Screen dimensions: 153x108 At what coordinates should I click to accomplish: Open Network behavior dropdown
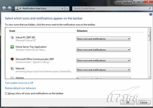pyautogui.click(x=103, y=70)
